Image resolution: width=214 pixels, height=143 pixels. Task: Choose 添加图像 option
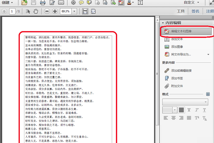177,47
